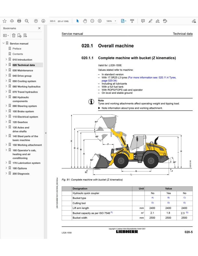Viewport: 198px width, 256px height.
Task: Click bucket capacity footnote link G)
Action: point(187,212)
